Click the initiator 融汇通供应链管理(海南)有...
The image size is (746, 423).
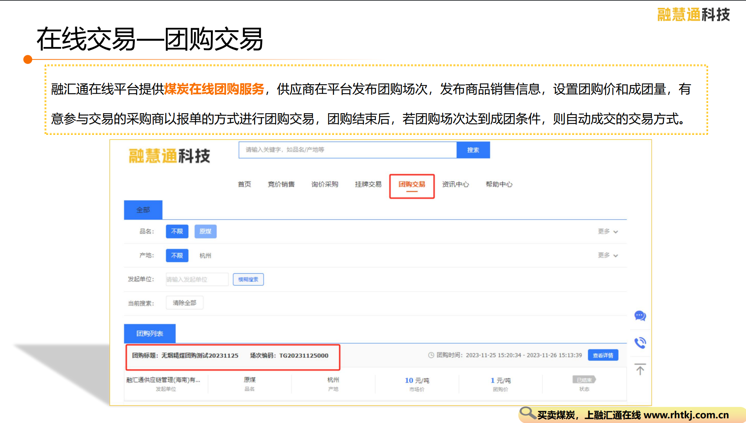tap(163, 380)
